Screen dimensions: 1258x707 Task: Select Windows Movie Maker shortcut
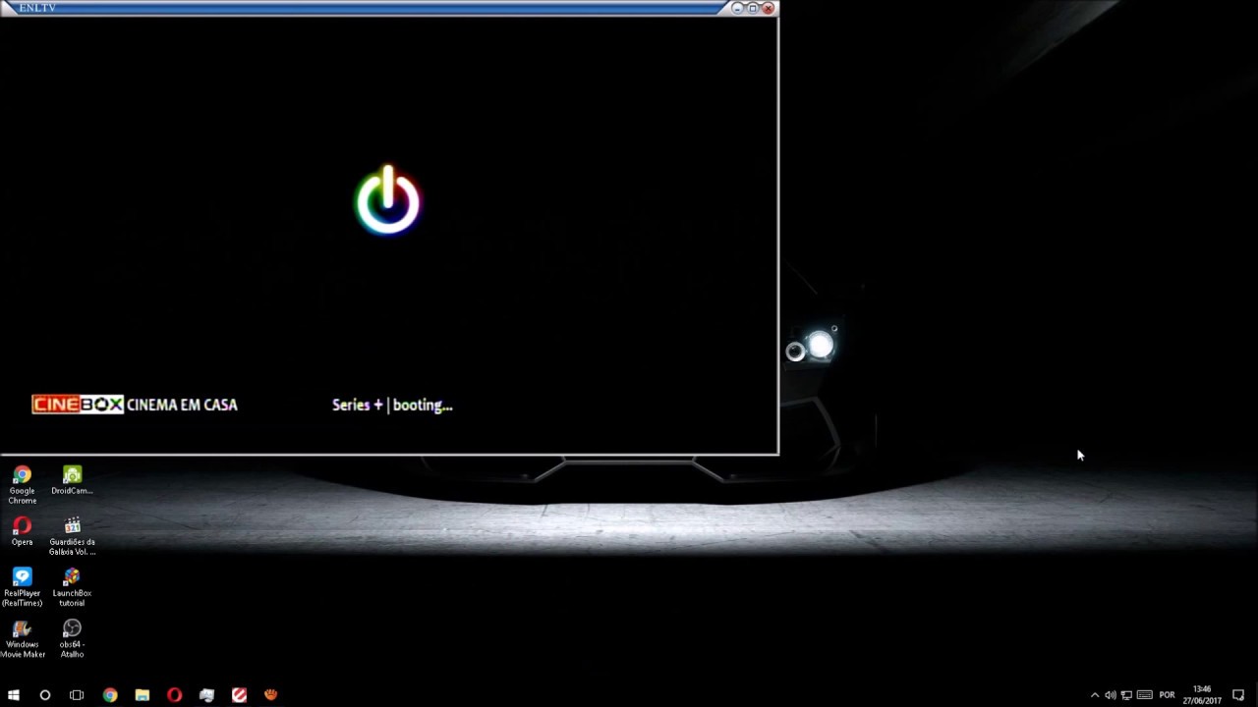pos(22,638)
